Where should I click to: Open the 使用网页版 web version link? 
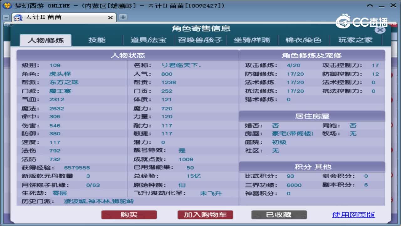click(x=353, y=215)
